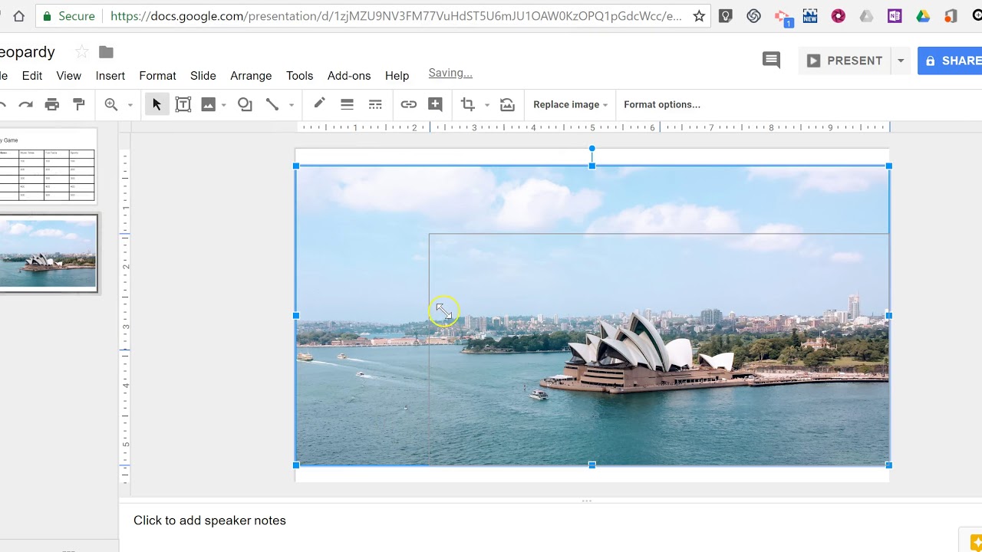Click the Crop image icon
Screen dimensions: 982x552
click(x=467, y=104)
